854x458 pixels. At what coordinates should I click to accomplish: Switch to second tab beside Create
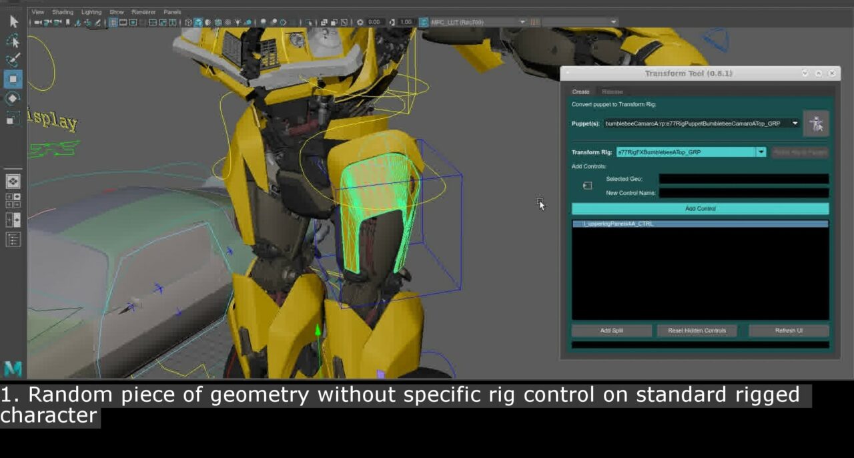pyautogui.click(x=612, y=91)
